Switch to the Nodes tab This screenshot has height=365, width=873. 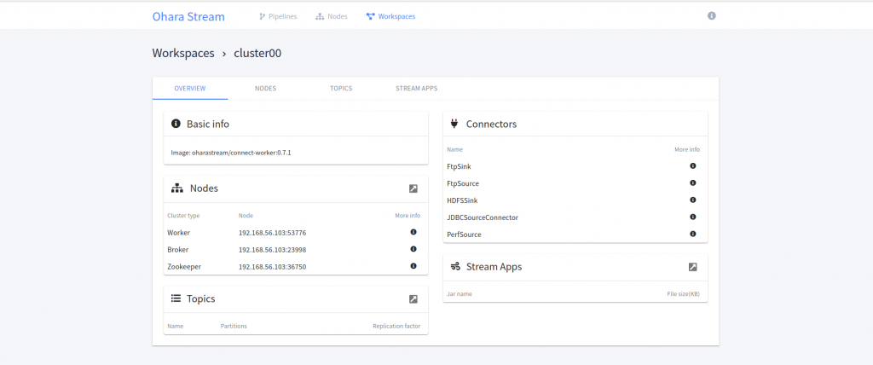point(265,89)
